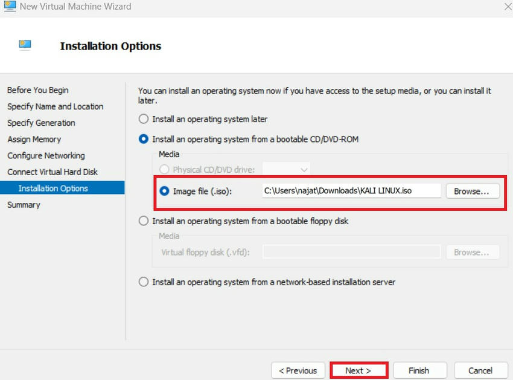Go to the Before You Begin step
This screenshot has width=513, height=380.
coord(38,90)
